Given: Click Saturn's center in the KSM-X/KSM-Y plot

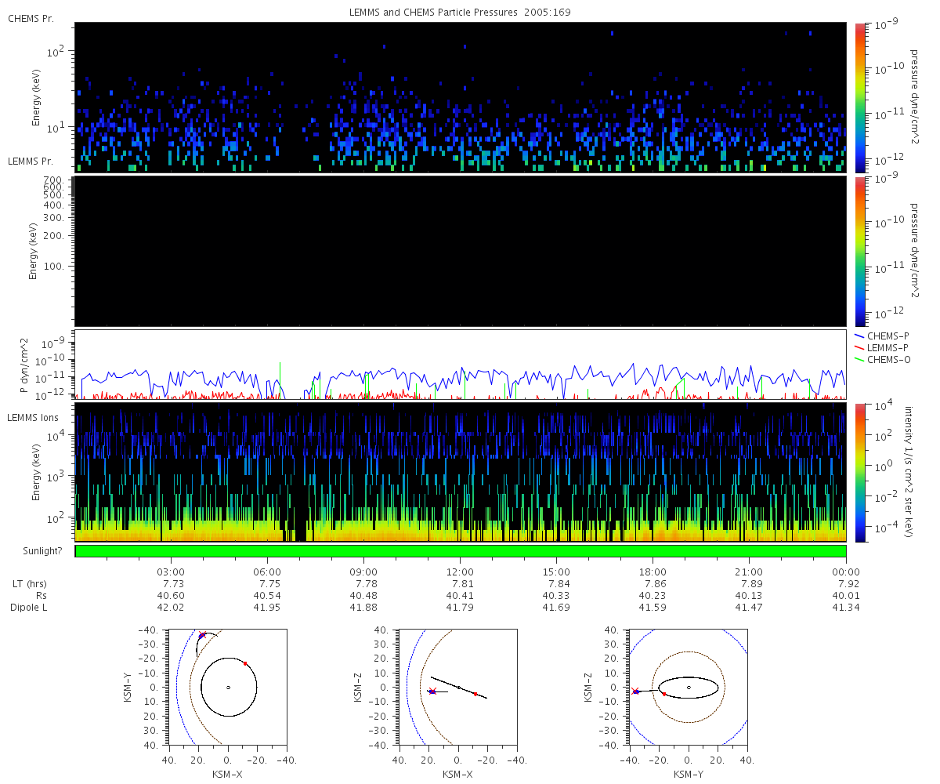Looking at the screenshot, I should 228,688.
